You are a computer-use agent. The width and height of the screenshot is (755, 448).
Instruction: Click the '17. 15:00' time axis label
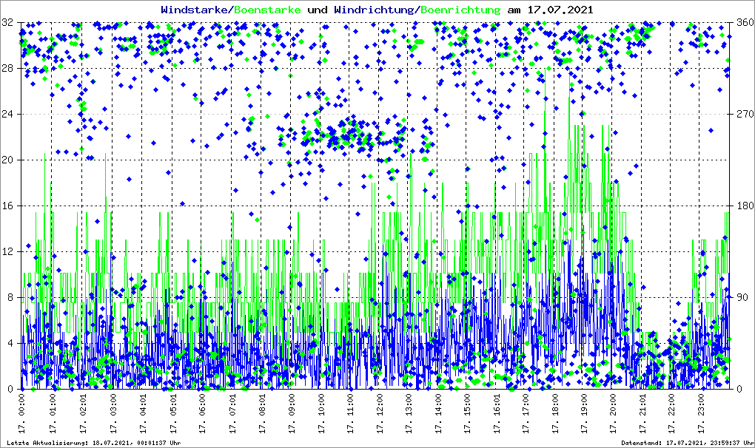467,413
